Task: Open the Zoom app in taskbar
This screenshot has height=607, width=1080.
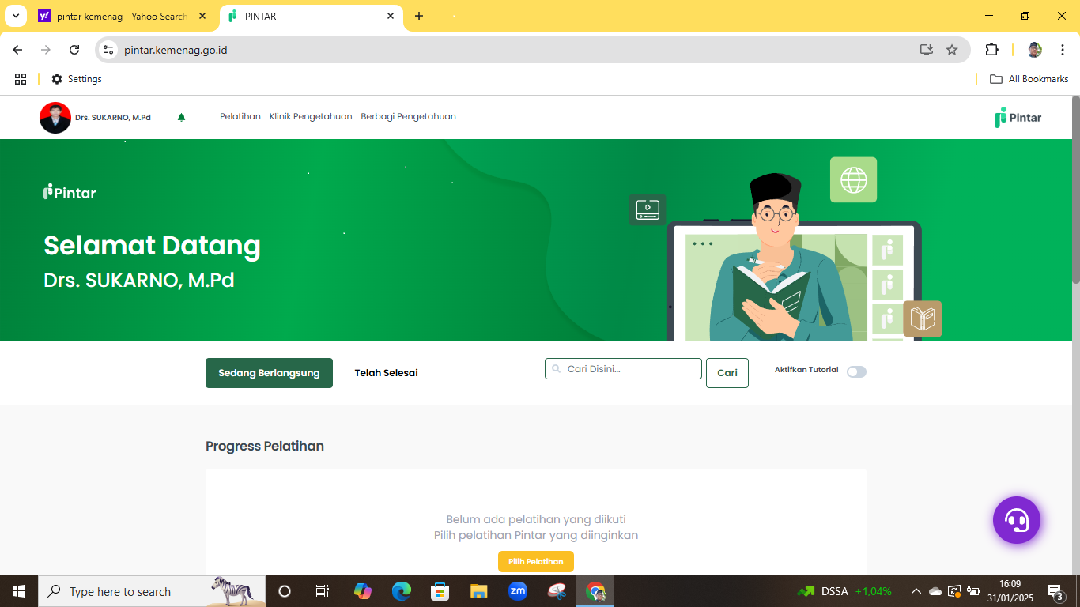Action: 518,591
